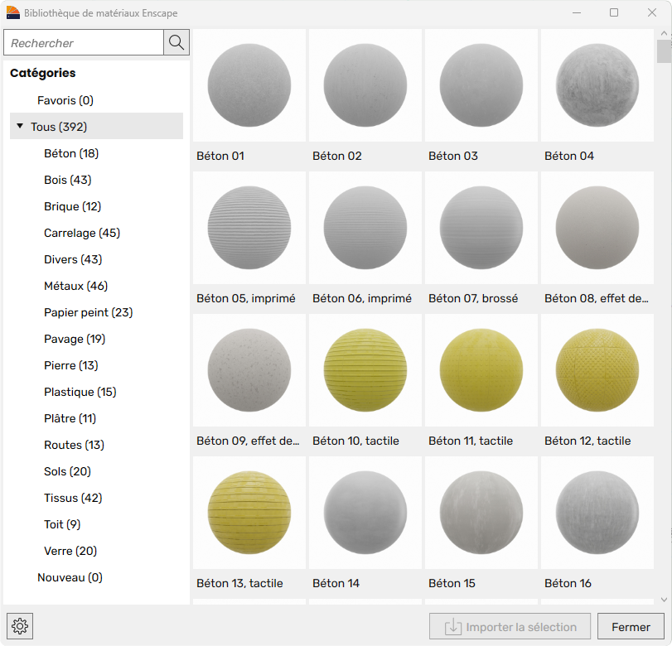
Task: Open the Plastique (15) category
Action: [80, 393]
